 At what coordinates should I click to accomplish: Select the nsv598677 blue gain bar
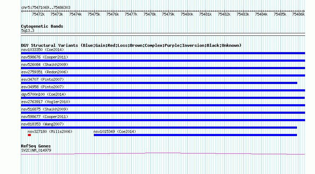tap(163, 120)
